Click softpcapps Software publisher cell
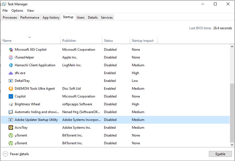The height and width of the screenshot is (161, 235). (77, 104)
